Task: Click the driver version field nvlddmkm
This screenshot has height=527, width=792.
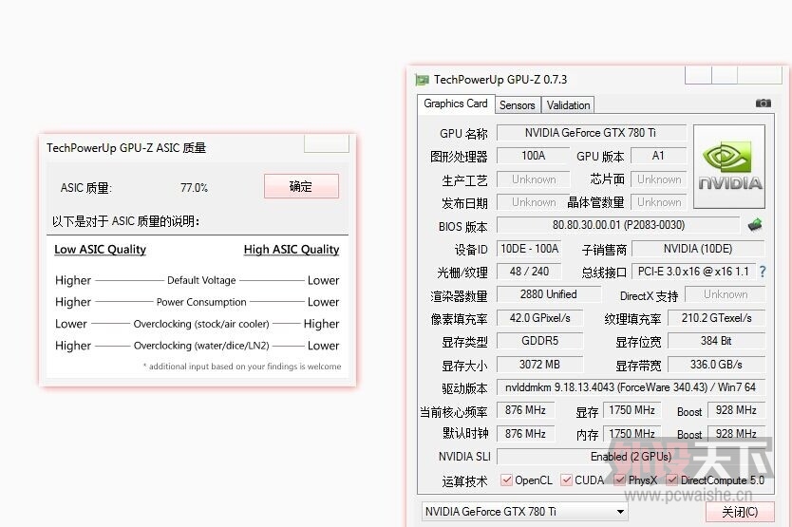Action: tap(631, 387)
